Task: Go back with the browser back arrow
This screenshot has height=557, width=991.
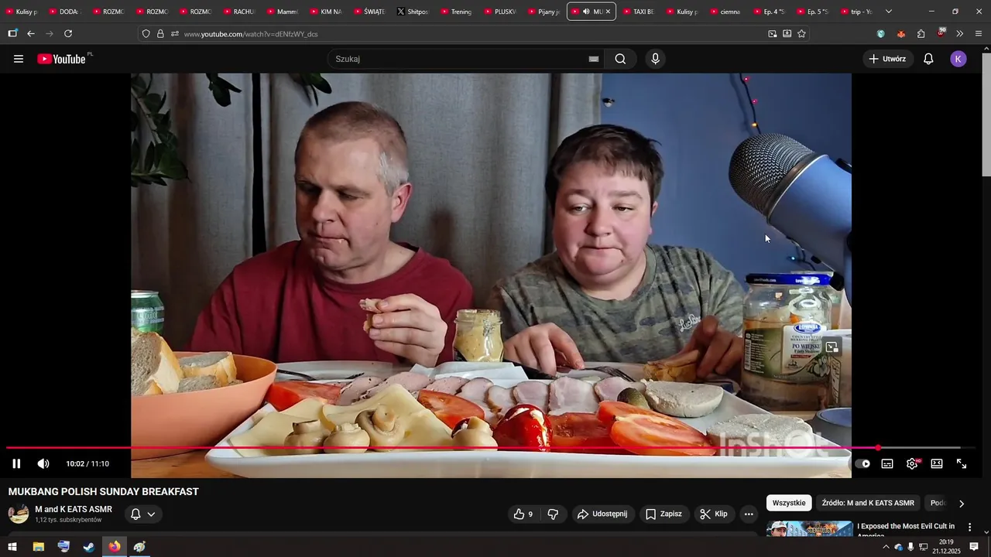Action: pyautogui.click(x=31, y=34)
